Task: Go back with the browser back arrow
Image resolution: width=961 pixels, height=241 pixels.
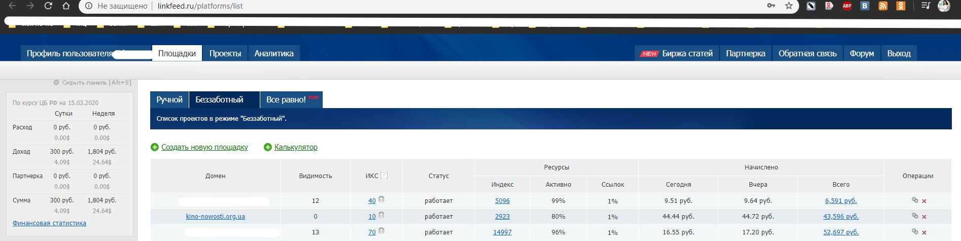Action: (x=13, y=6)
